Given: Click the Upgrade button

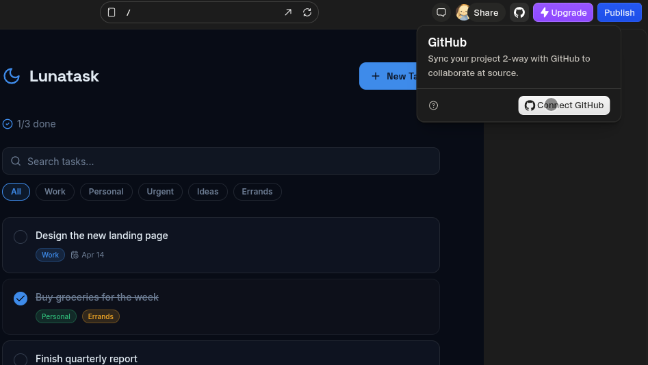Looking at the screenshot, I should (563, 12).
